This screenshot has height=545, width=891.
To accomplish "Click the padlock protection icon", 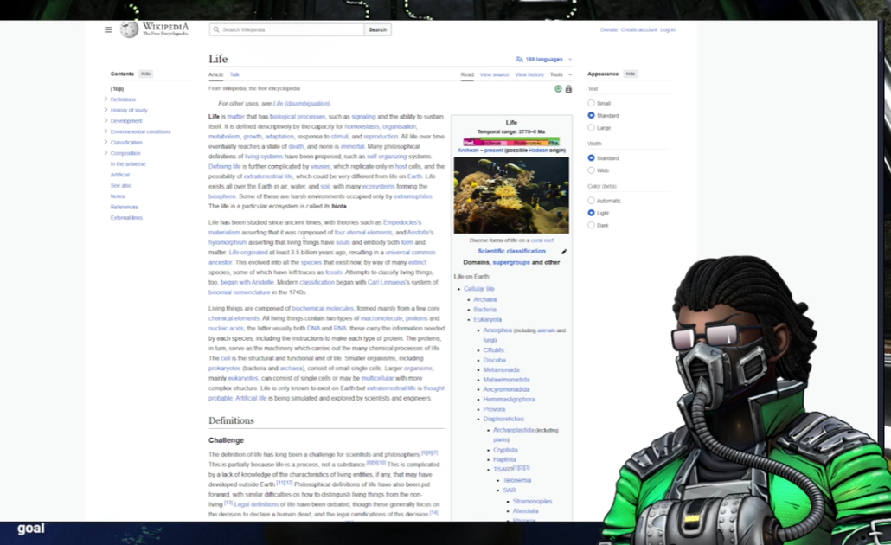I will [568, 88].
